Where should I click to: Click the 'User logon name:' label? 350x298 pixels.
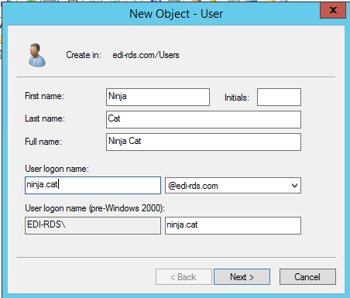[x=57, y=169]
